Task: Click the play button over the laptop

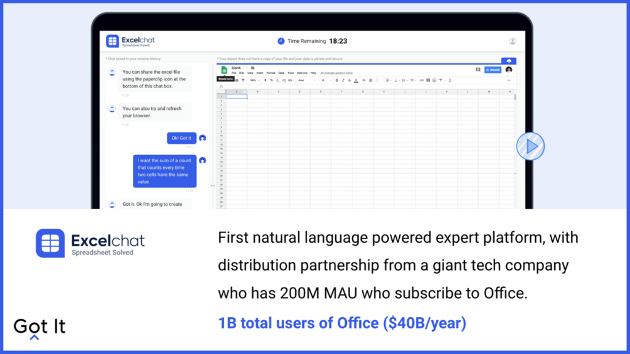Action: pos(530,146)
